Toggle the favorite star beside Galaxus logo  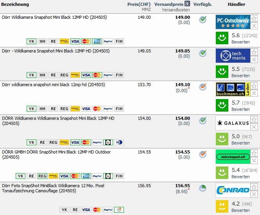click(x=254, y=120)
